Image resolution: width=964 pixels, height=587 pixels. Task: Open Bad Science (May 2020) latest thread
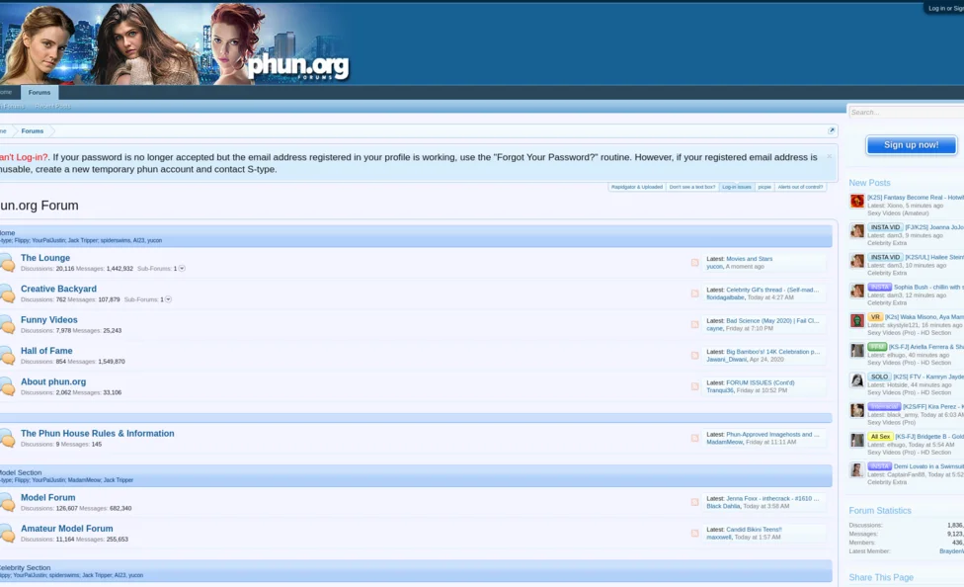(x=772, y=320)
